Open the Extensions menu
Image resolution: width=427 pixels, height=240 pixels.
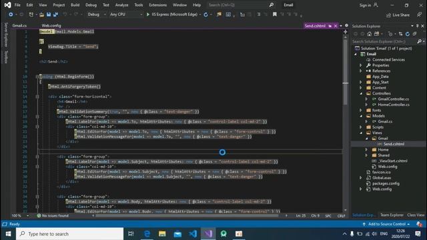click(157, 5)
